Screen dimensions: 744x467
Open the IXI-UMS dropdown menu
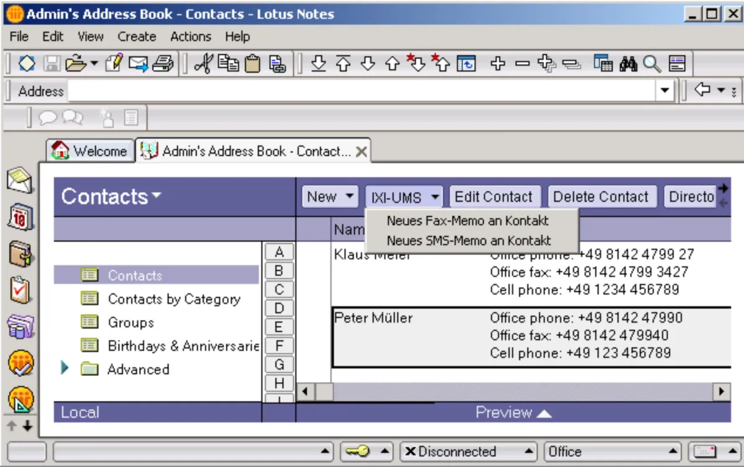pyautogui.click(x=404, y=197)
